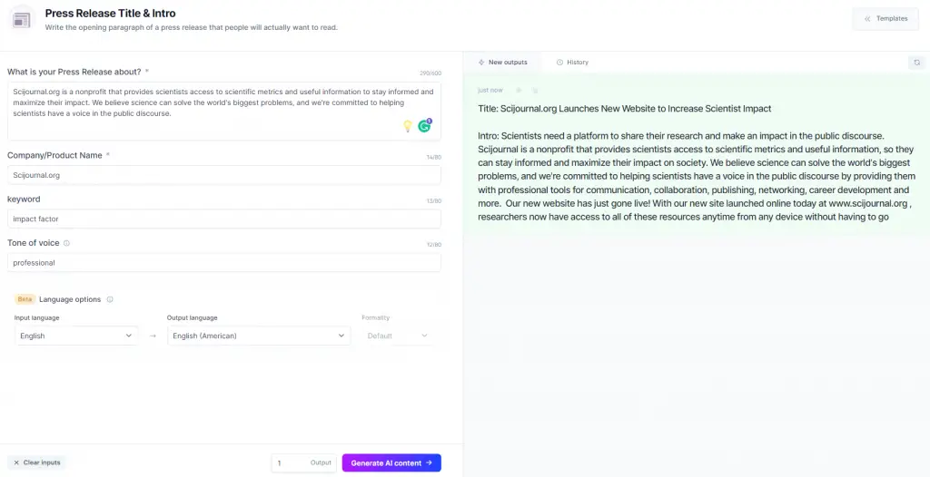This screenshot has width=930, height=477.
Task: Click the lightbulb icon in description box
Action: [408, 126]
